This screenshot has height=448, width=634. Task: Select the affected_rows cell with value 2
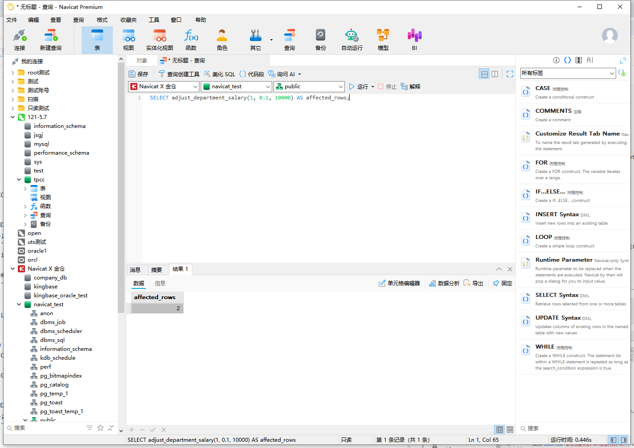click(157, 308)
